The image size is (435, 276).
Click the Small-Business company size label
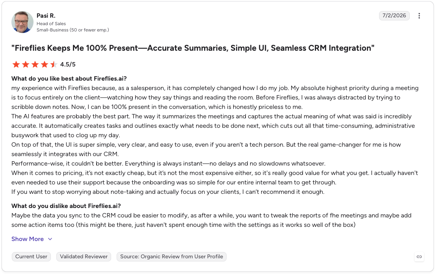pos(72,30)
